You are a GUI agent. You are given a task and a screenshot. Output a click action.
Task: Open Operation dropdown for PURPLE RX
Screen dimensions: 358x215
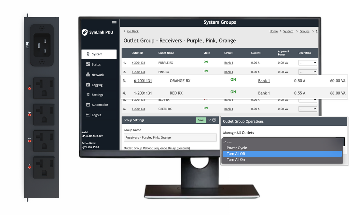308,63
